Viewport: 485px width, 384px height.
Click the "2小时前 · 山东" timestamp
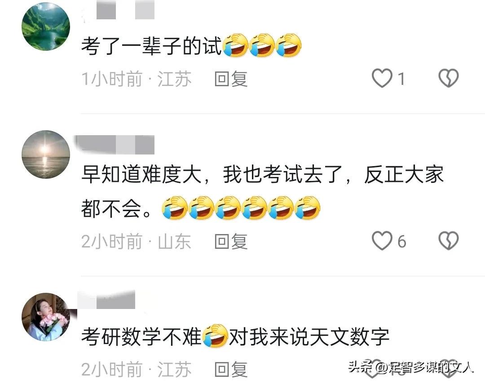[136, 241]
